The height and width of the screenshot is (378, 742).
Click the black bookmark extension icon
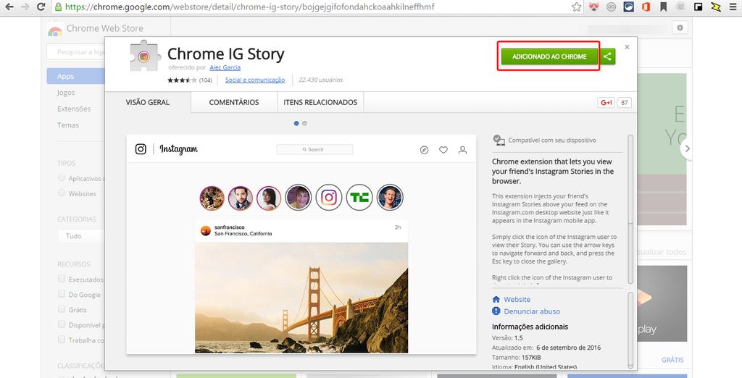point(664,7)
